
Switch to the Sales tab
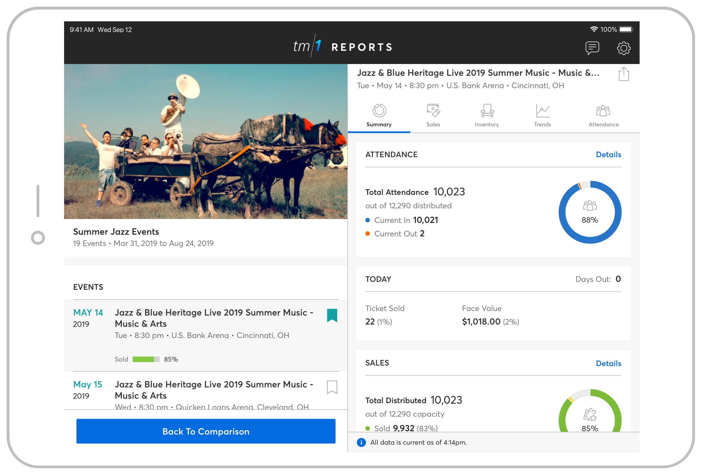[x=433, y=116]
